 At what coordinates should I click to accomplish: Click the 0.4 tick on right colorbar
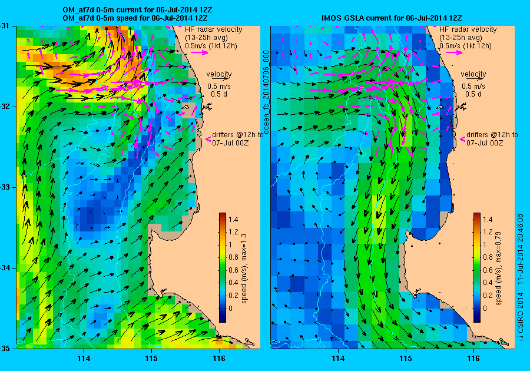coord(488,283)
